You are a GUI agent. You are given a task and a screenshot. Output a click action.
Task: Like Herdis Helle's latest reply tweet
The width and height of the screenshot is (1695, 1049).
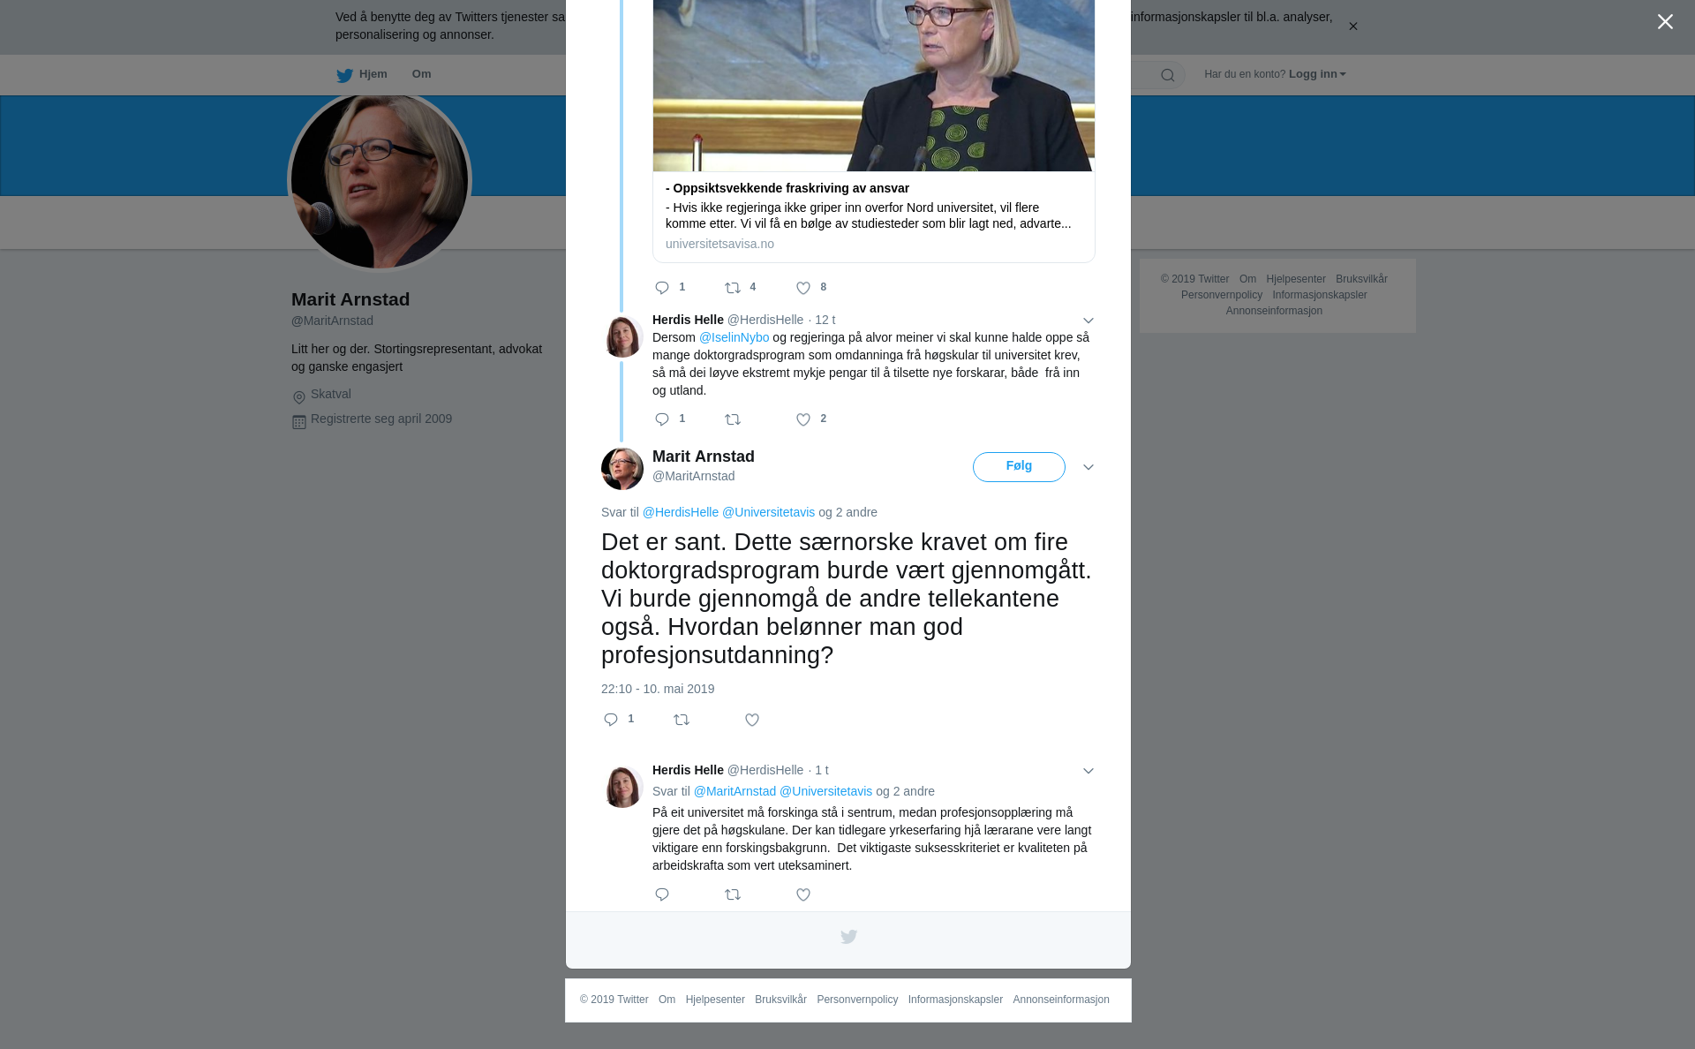(803, 895)
